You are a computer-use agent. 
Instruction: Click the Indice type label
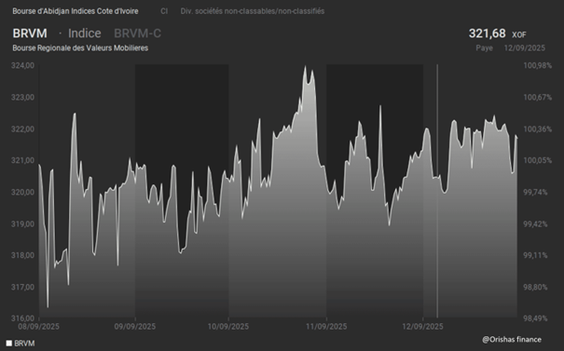pyautogui.click(x=85, y=34)
